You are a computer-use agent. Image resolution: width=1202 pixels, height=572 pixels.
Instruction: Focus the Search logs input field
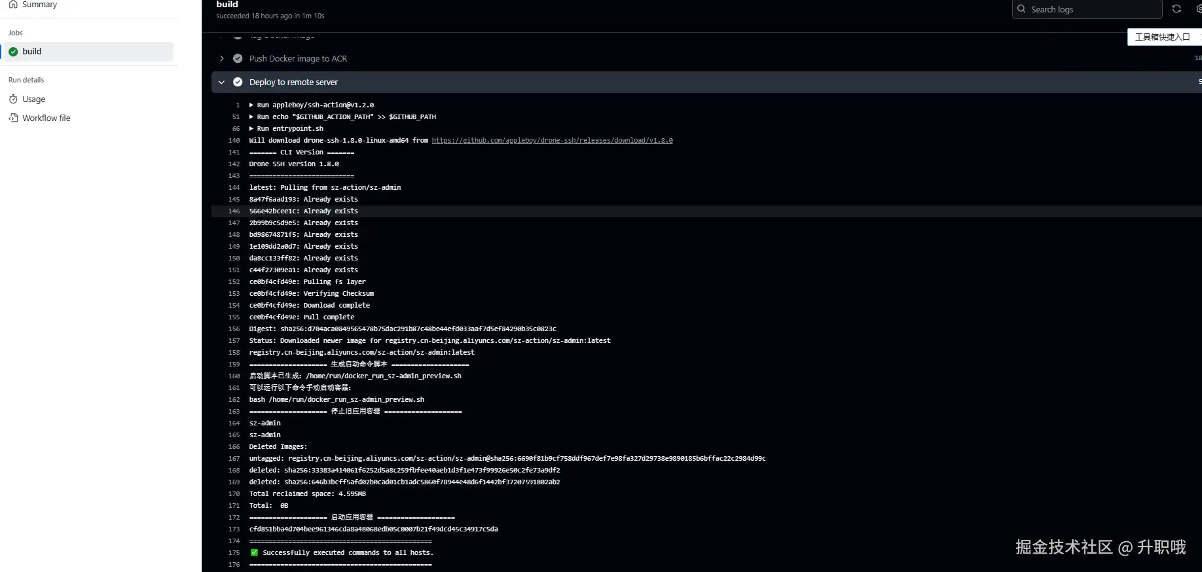click(x=1093, y=9)
